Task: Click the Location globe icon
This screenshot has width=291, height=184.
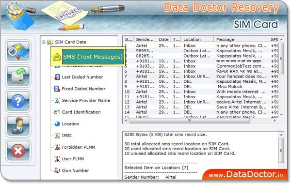Action: (x=57, y=124)
